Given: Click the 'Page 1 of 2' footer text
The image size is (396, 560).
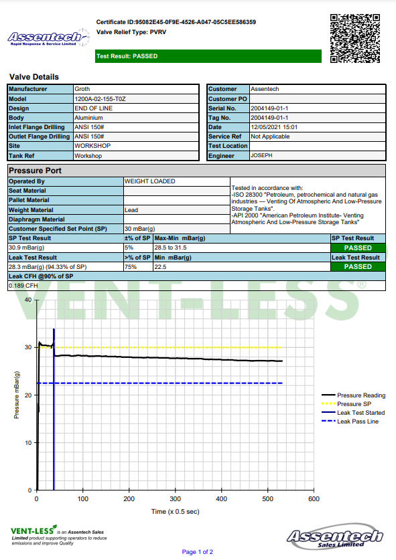Looking at the screenshot, I should (198, 552).
